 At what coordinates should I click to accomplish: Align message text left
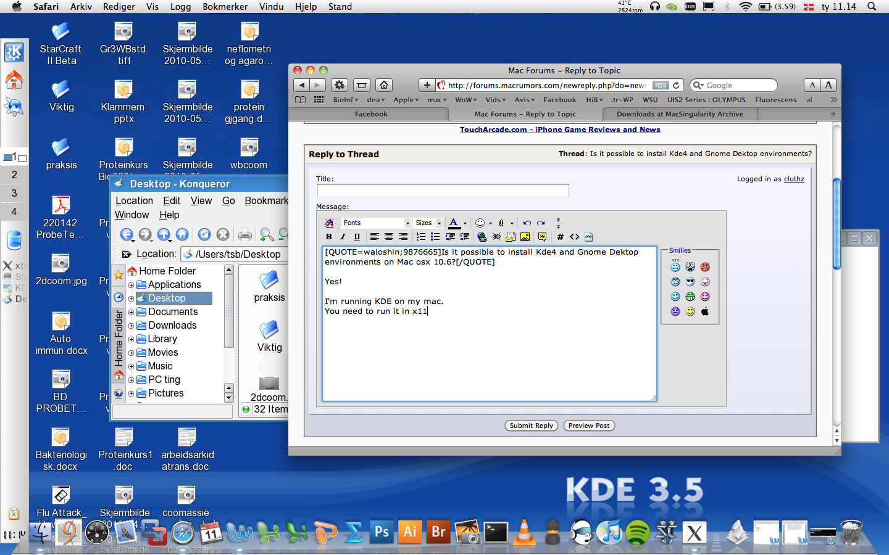pos(374,237)
